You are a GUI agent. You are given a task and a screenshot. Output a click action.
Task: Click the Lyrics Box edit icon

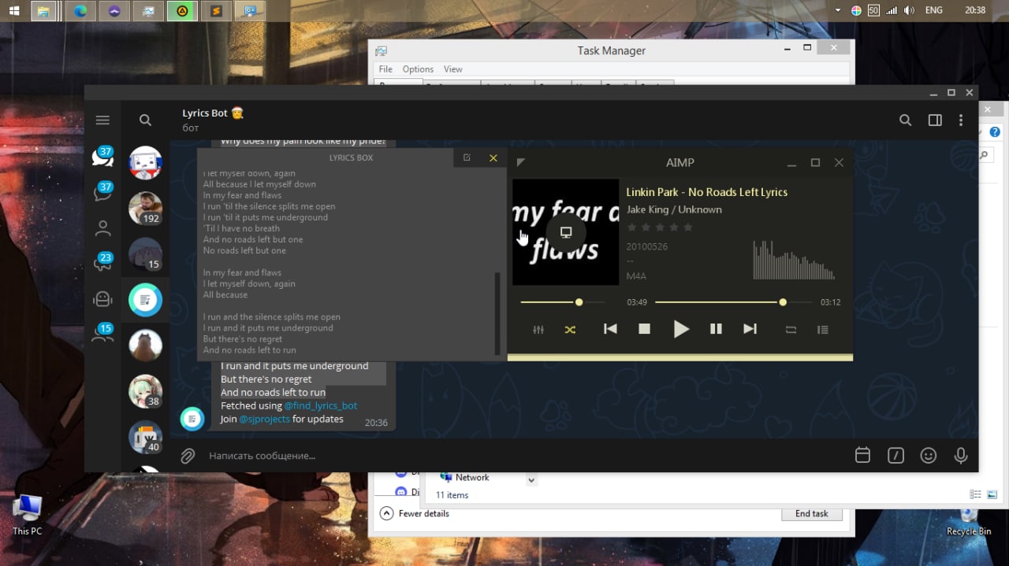pos(467,157)
